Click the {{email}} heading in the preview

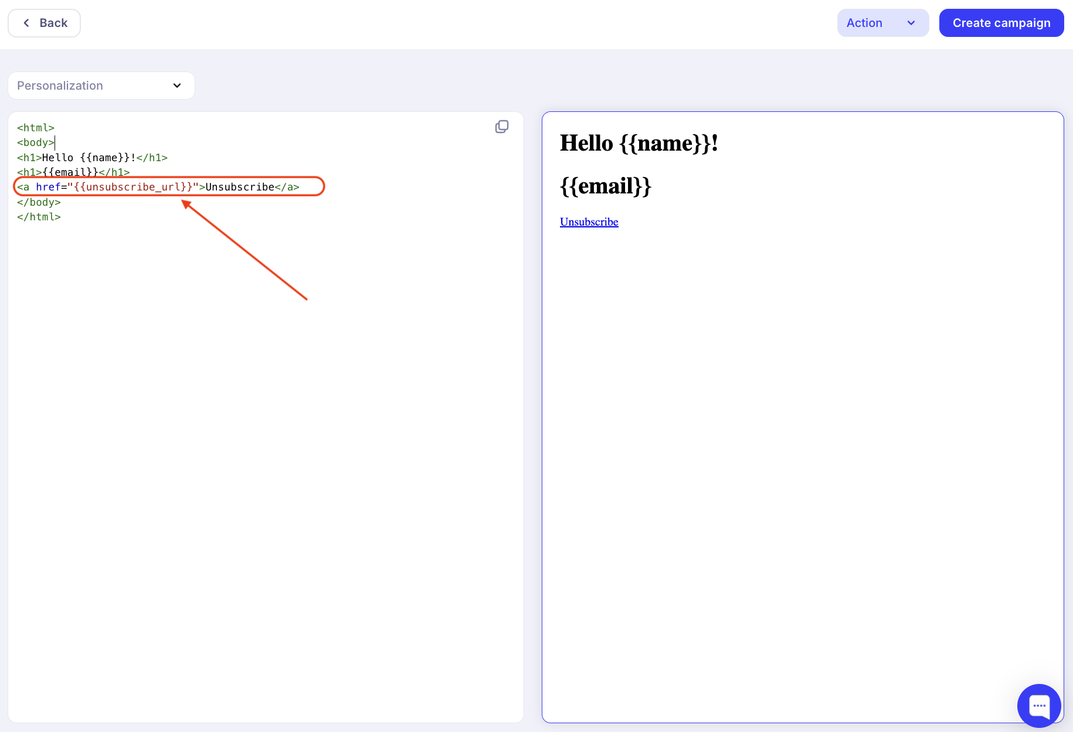(605, 186)
